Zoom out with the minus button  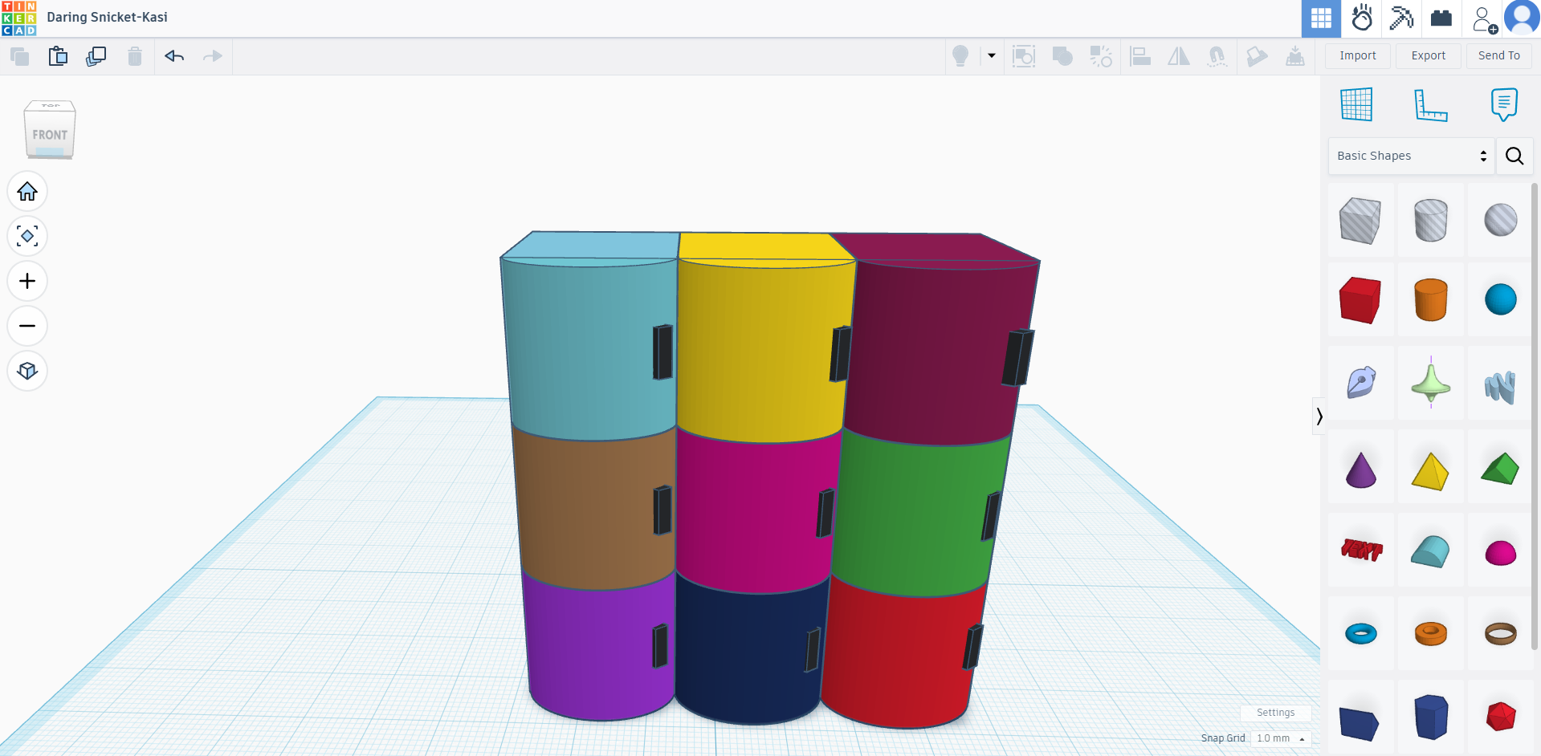[x=27, y=326]
